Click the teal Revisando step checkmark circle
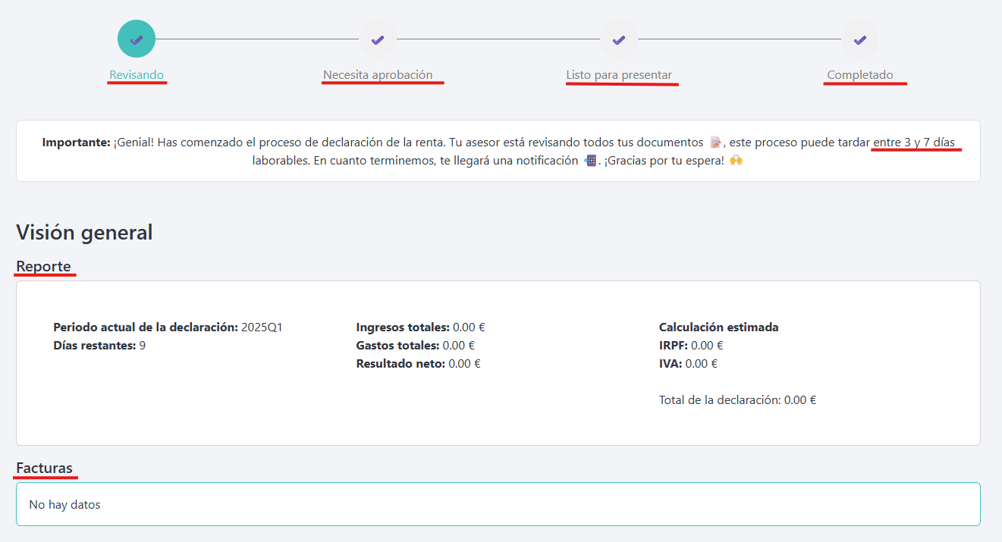This screenshot has height=542, width=1002. pyautogui.click(x=137, y=39)
